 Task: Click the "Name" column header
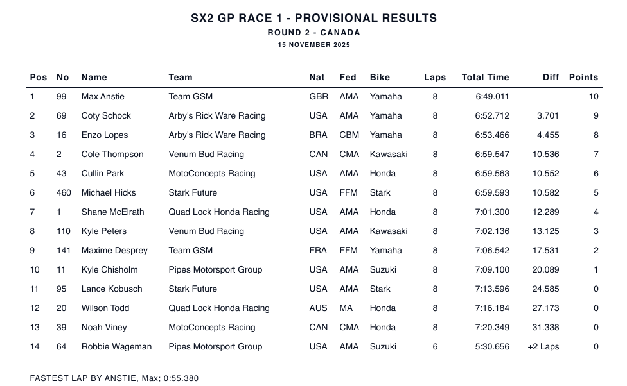coord(94,77)
